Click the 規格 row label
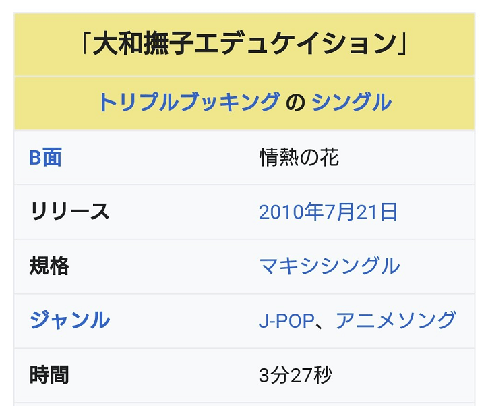This screenshot has height=406, width=486. click(x=49, y=266)
